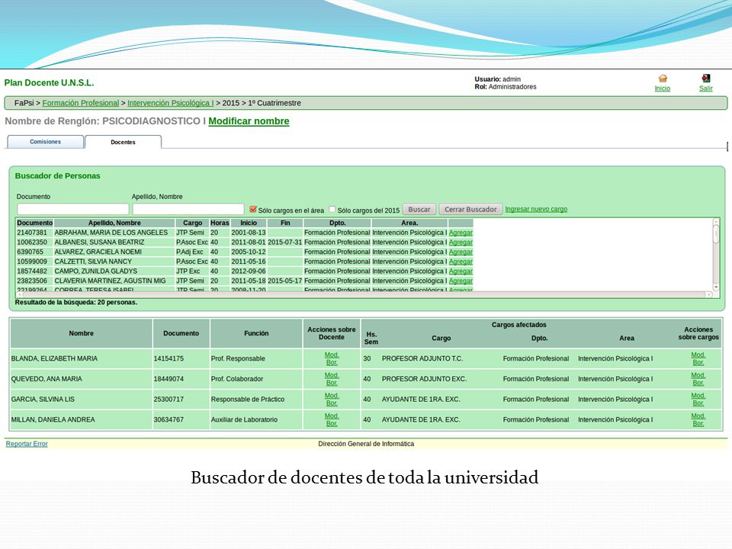This screenshot has height=549, width=732.
Task: Click MILLAN, DANIELA ANDREA docente Mod. link
Action: click(x=332, y=416)
